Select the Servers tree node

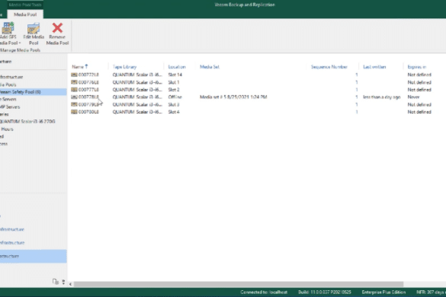[8, 99]
